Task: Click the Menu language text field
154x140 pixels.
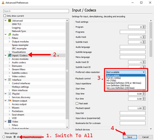Action: point(133,57)
